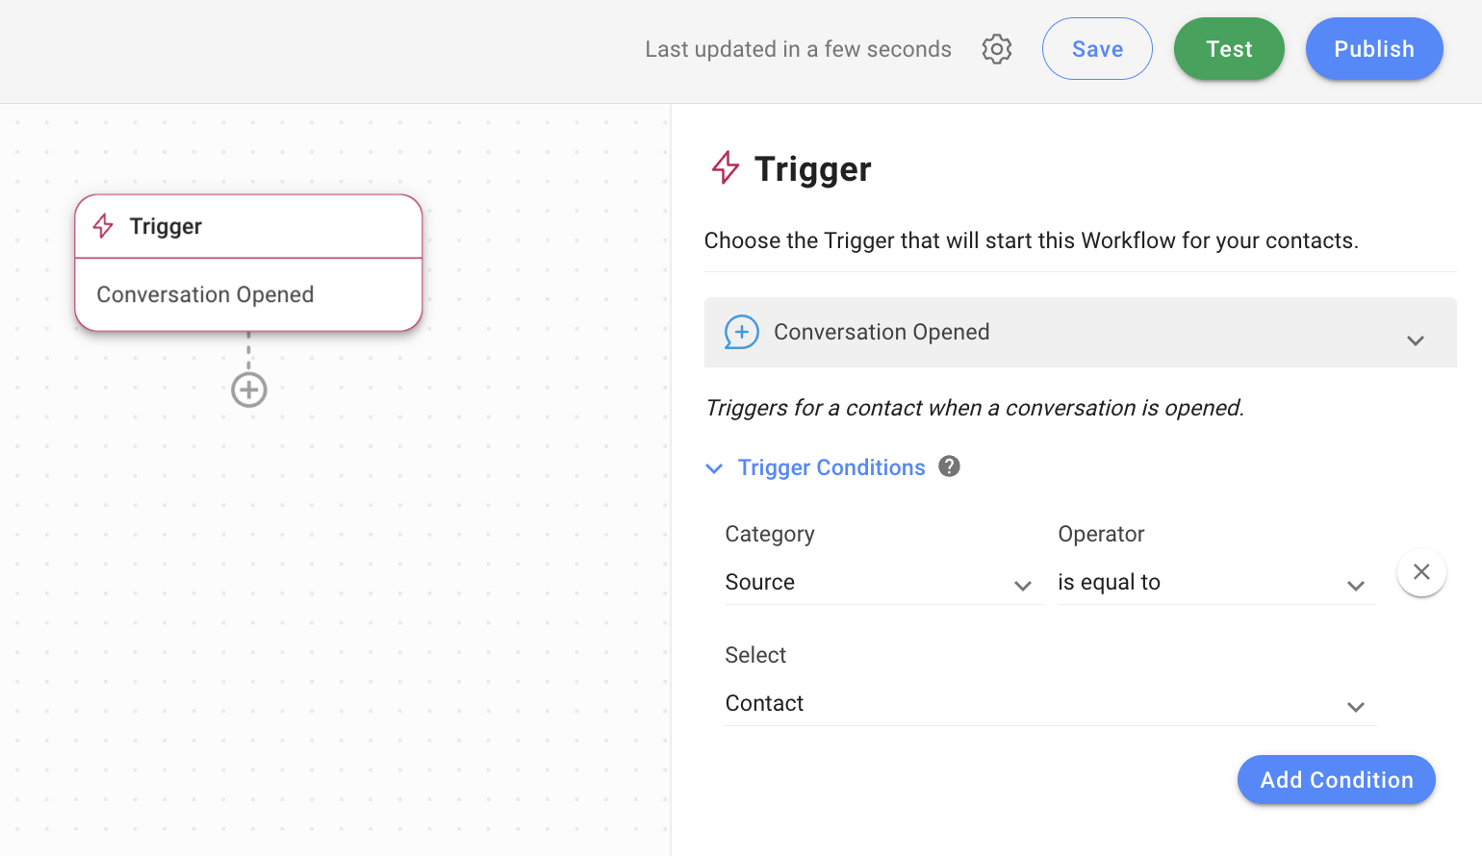
Task: Click the Conversation Opened label inside the node
Action: pyautogui.click(x=204, y=294)
